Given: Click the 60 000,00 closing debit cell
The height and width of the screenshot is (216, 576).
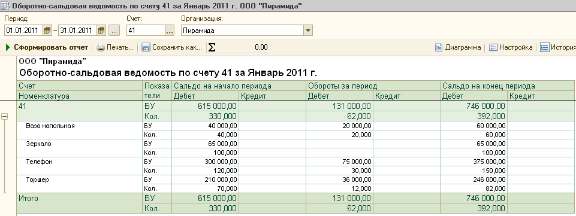Looking at the screenshot, I should click(x=474, y=126).
